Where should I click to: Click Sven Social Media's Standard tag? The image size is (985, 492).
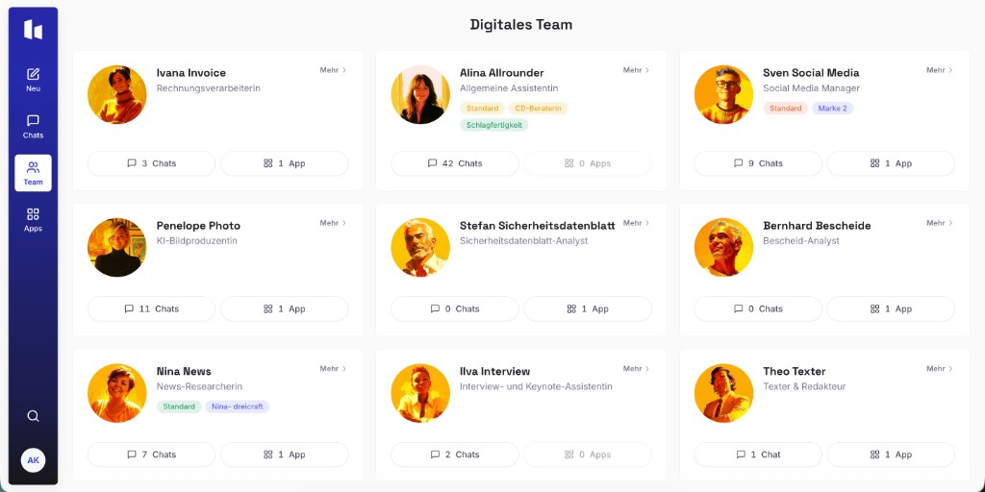point(786,108)
